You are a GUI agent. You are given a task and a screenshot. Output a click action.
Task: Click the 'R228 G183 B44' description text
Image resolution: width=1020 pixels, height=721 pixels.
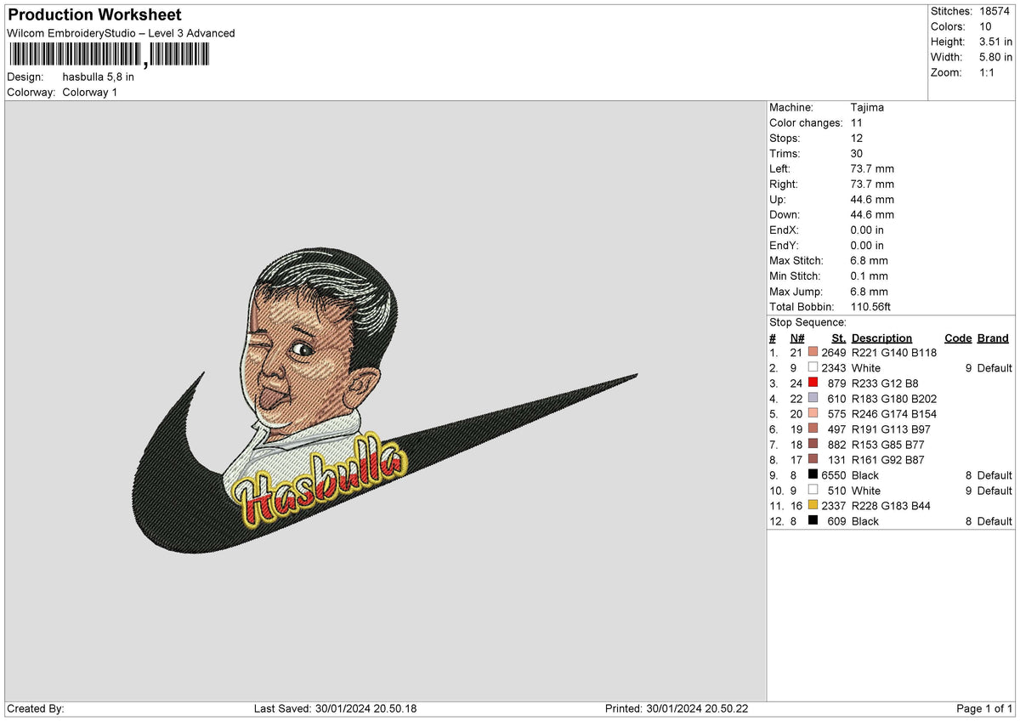891,506
